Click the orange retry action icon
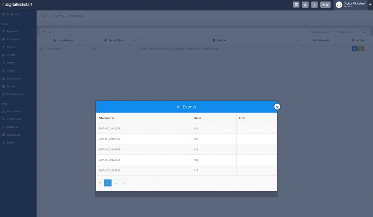 tap(361, 48)
